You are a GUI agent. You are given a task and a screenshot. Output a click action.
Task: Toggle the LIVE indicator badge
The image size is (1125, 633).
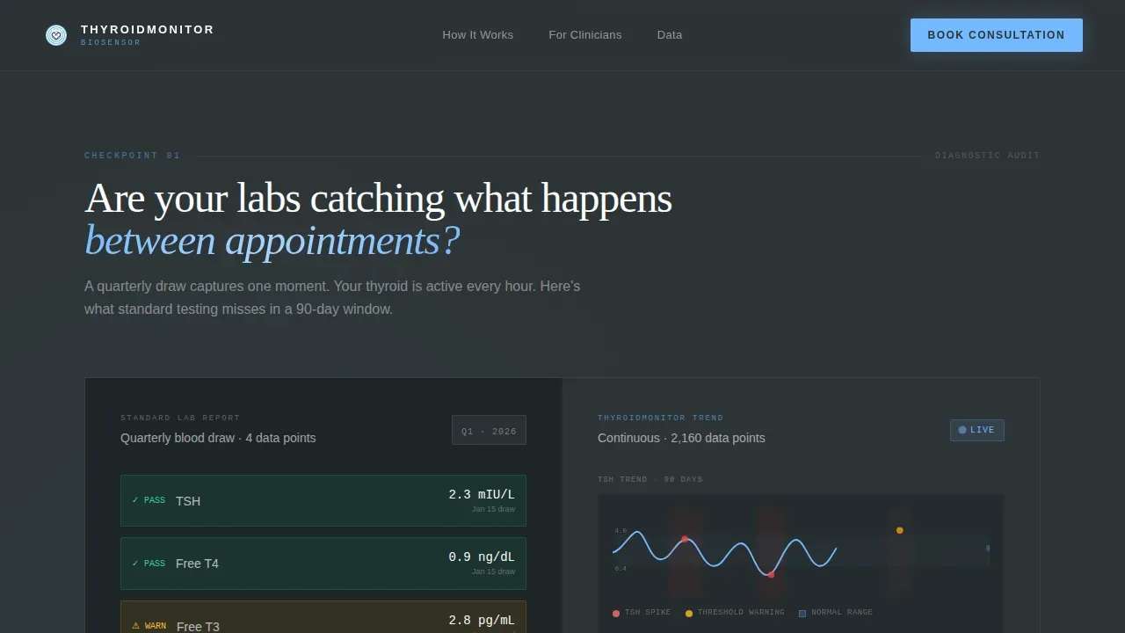(x=976, y=430)
